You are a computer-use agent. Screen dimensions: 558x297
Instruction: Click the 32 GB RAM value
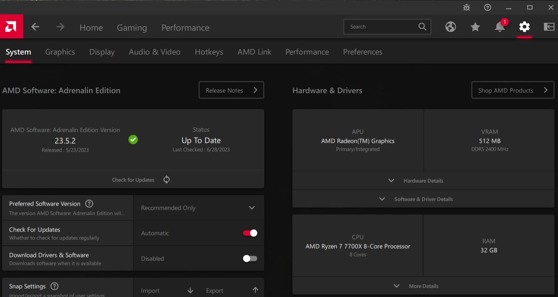point(489,250)
